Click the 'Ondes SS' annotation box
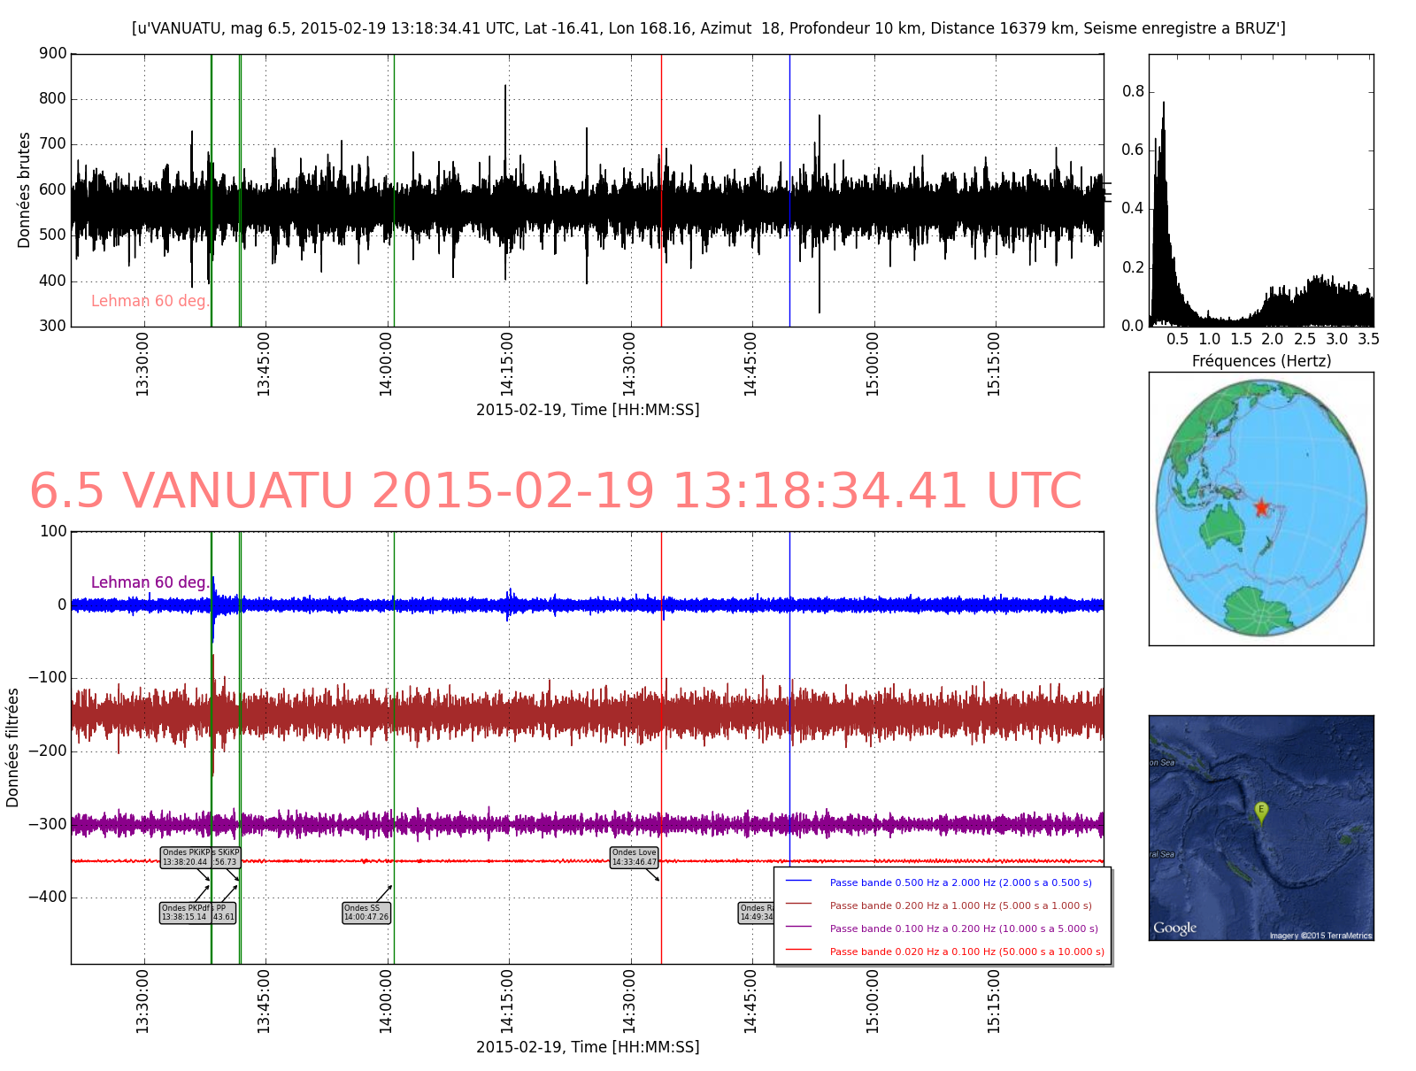 click(366, 913)
